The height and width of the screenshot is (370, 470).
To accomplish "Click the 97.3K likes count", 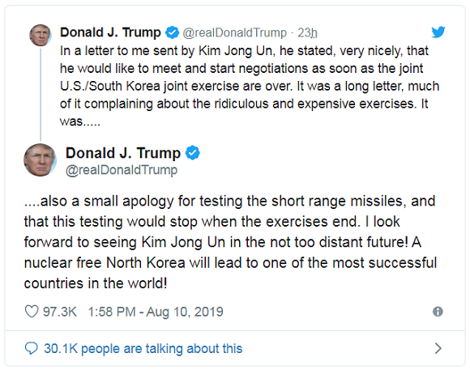I will 60,312.
